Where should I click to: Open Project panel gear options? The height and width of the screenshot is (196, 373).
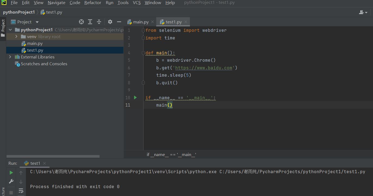110,22
